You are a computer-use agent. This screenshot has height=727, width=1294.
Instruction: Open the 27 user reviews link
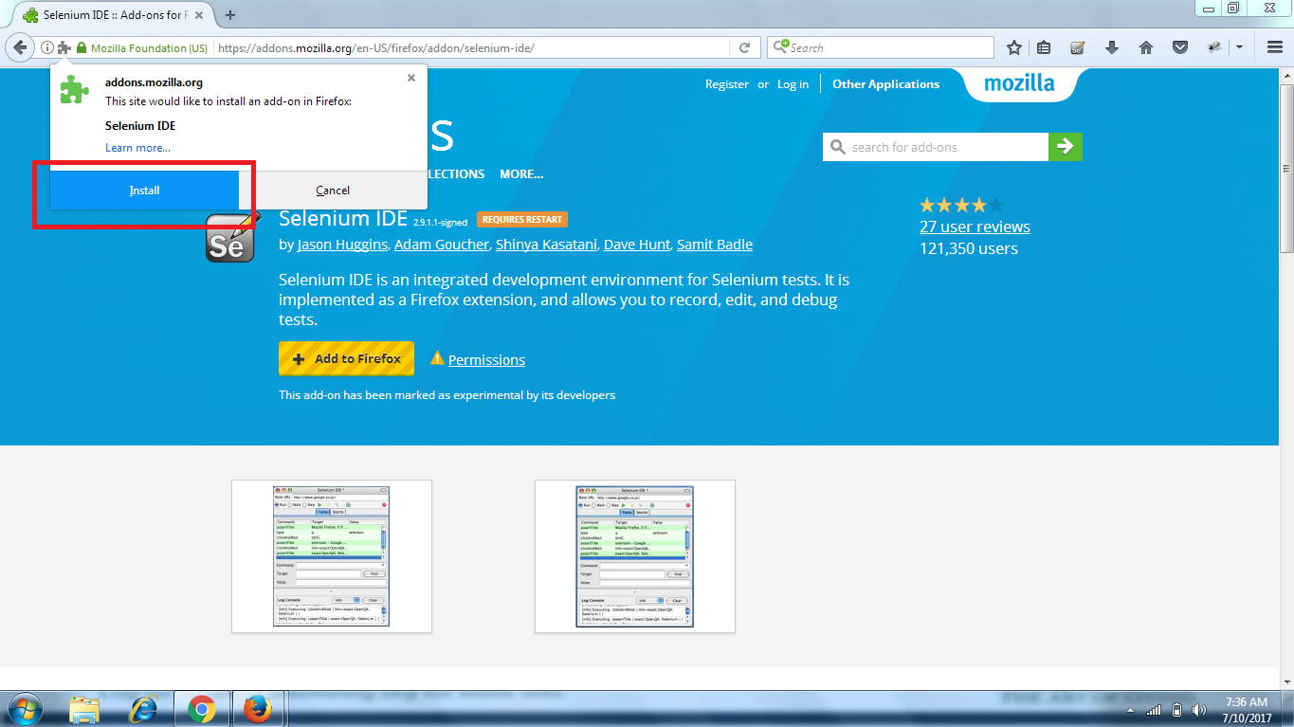pyautogui.click(x=975, y=227)
